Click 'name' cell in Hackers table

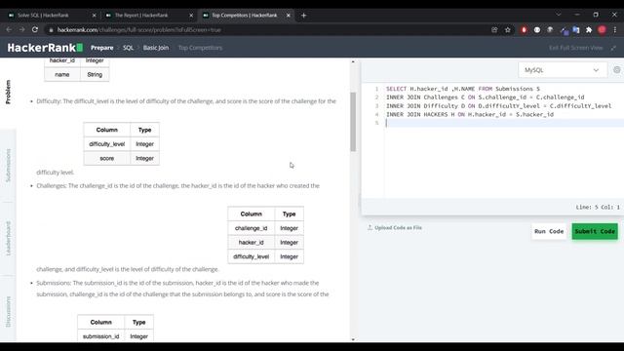click(62, 74)
